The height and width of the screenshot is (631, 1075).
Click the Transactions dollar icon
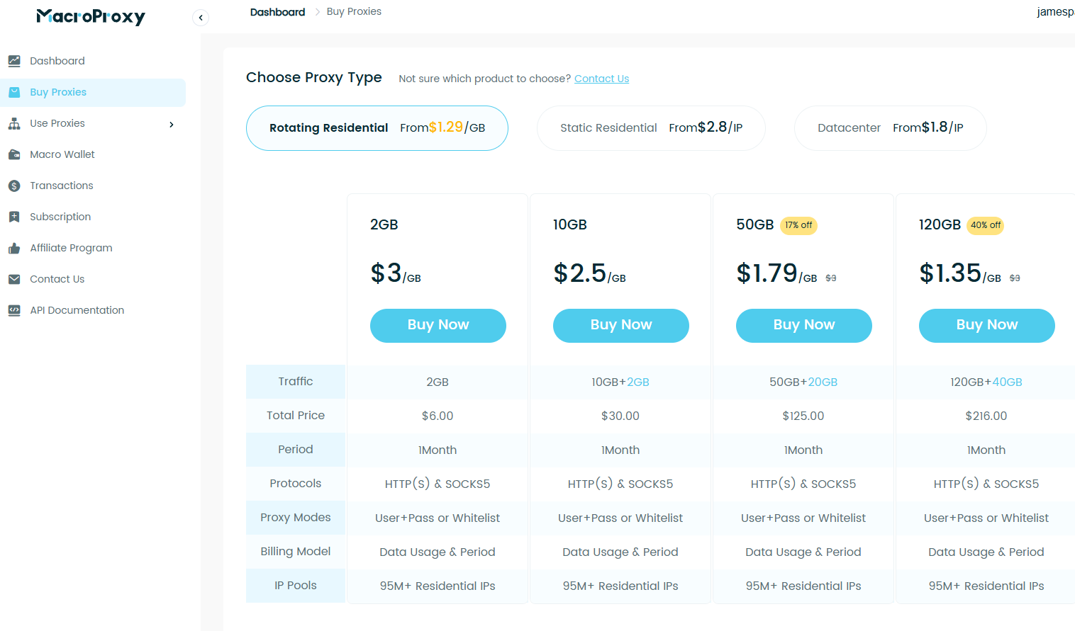[x=14, y=186]
